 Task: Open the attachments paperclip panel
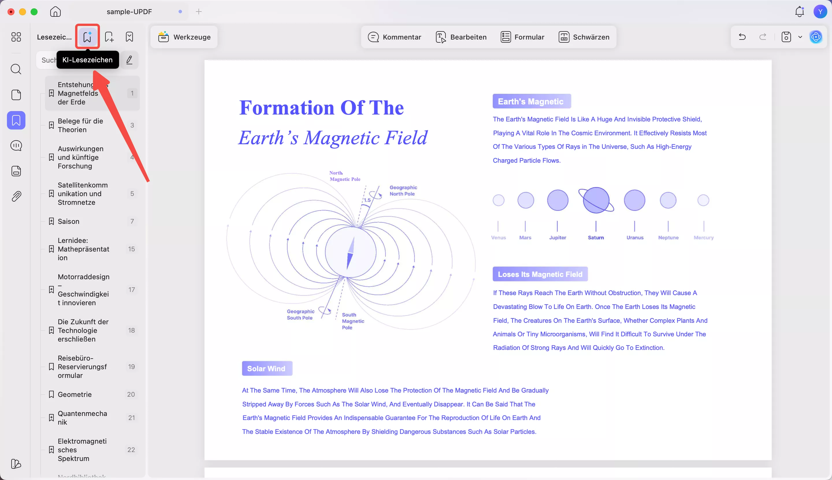click(x=16, y=196)
